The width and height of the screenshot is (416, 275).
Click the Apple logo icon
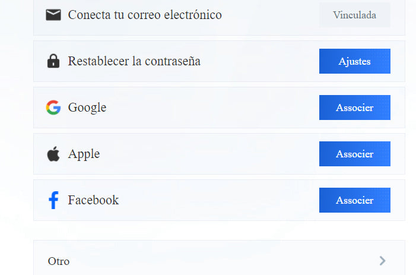[x=53, y=154]
